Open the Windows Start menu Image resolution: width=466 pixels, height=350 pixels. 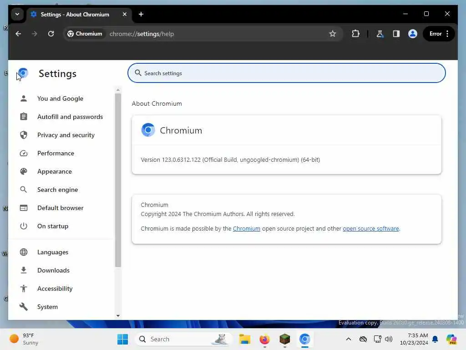(122, 339)
